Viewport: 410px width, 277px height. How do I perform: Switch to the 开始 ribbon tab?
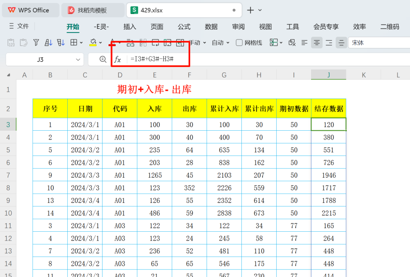point(73,27)
